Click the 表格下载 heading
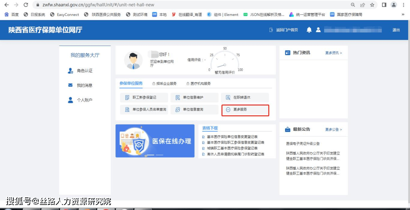410x210 pixels. [x=210, y=128]
